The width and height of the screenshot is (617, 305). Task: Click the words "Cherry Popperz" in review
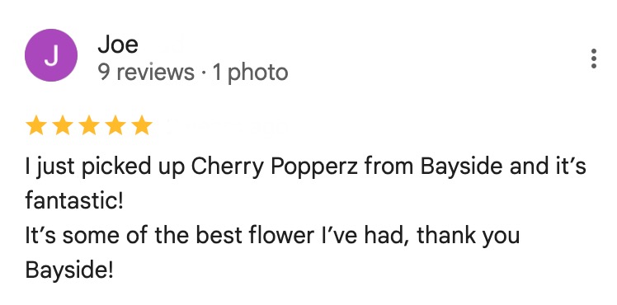[x=275, y=167]
